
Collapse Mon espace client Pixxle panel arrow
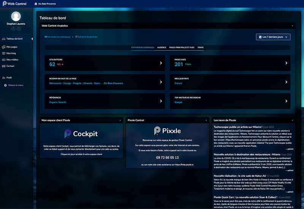click(120, 120)
